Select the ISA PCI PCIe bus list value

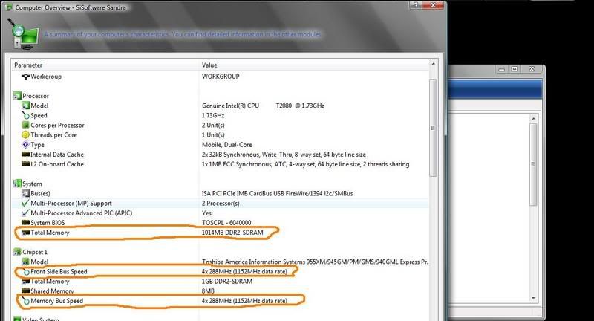pyautogui.click(x=277, y=194)
